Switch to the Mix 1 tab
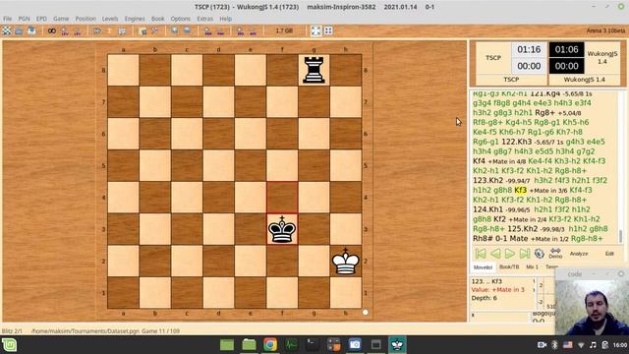629x354 pixels. pos(533,266)
